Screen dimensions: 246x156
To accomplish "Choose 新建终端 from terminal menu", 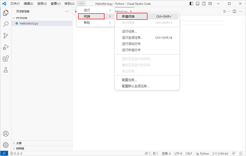I will pyautogui.click(x=147, y=16).
